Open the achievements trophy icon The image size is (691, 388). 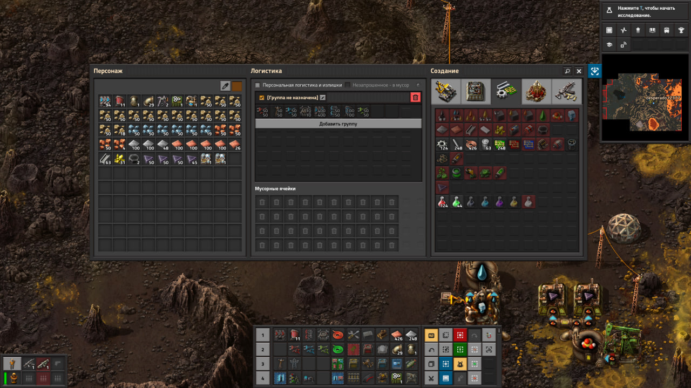point(682,30)
